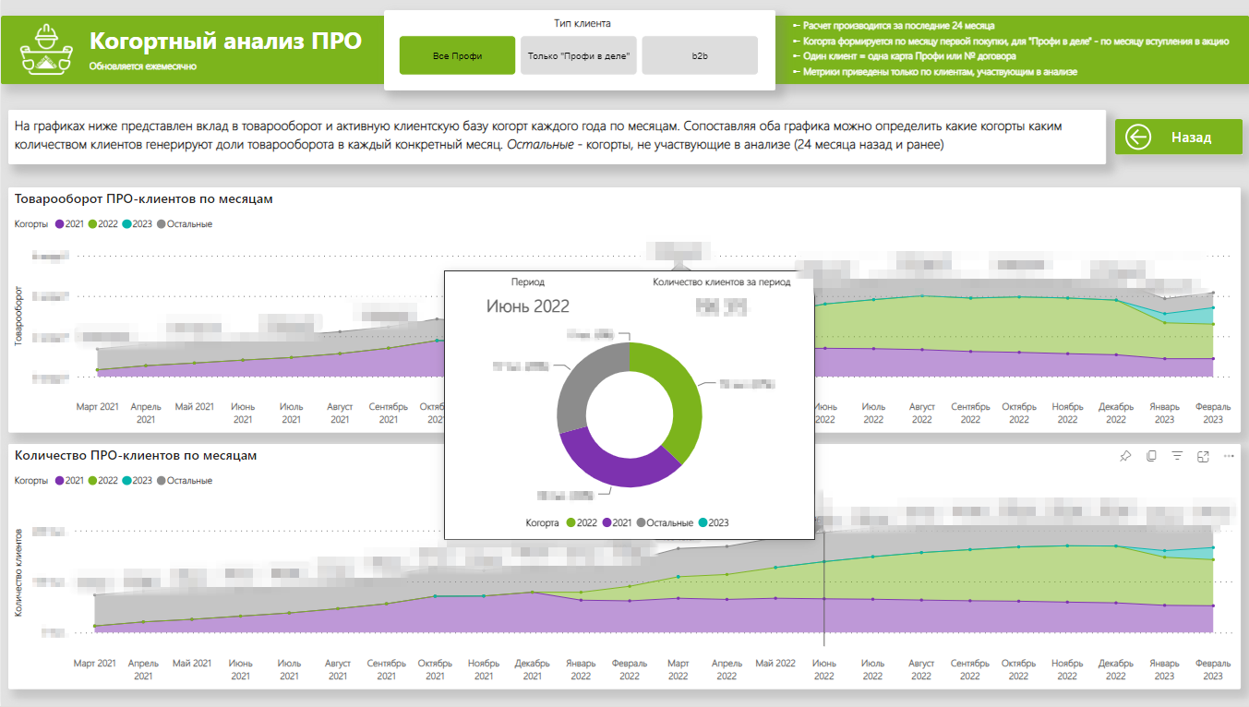The image size is (1249, 707).
Task: Switch to Только "Профи в деле" filter
Action: 578,54
